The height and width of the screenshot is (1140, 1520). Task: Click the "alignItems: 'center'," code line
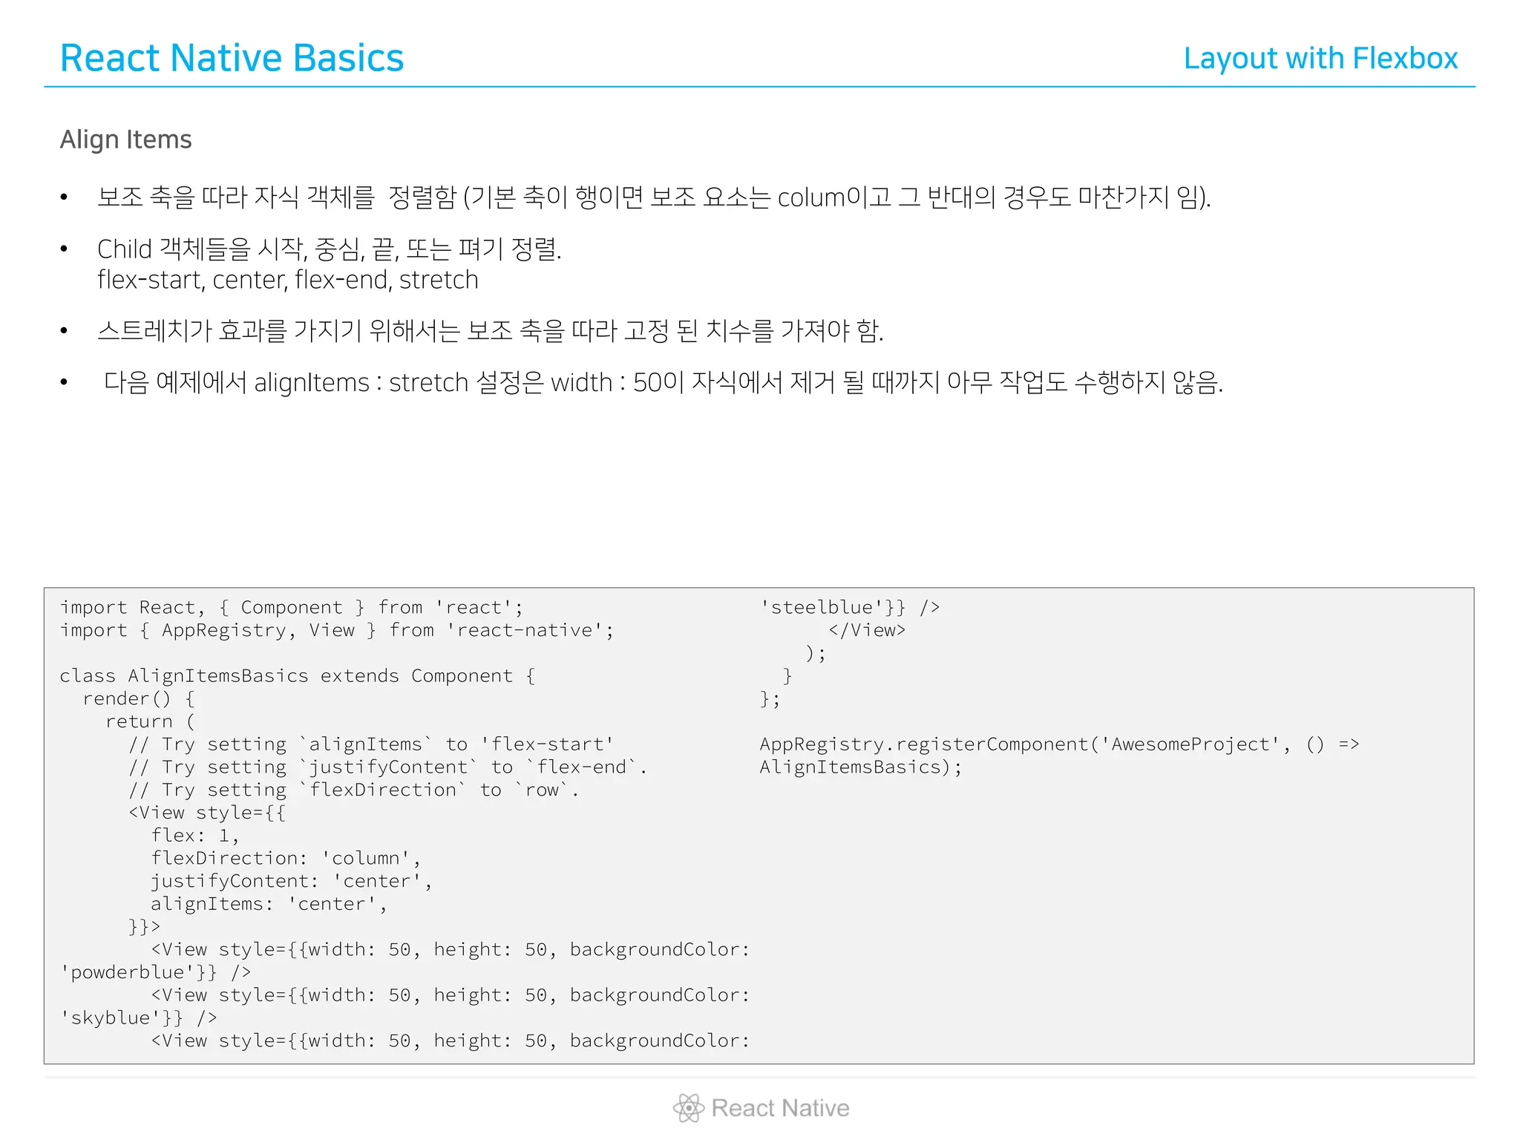(269, 904)
